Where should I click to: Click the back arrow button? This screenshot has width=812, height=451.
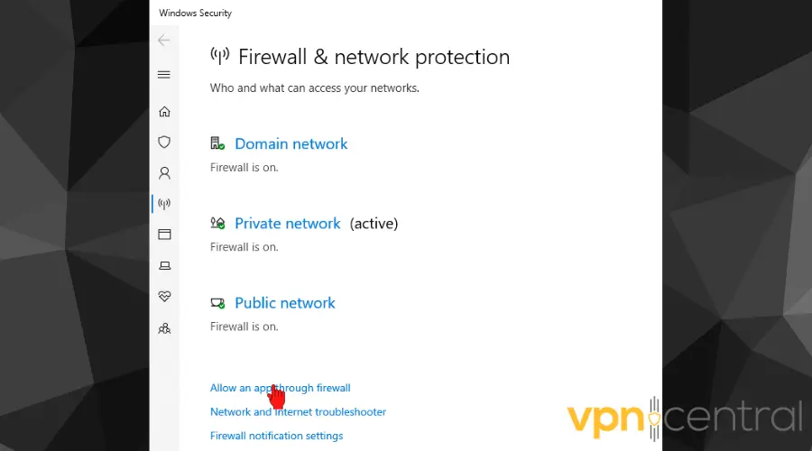click(x=163, y=41)
